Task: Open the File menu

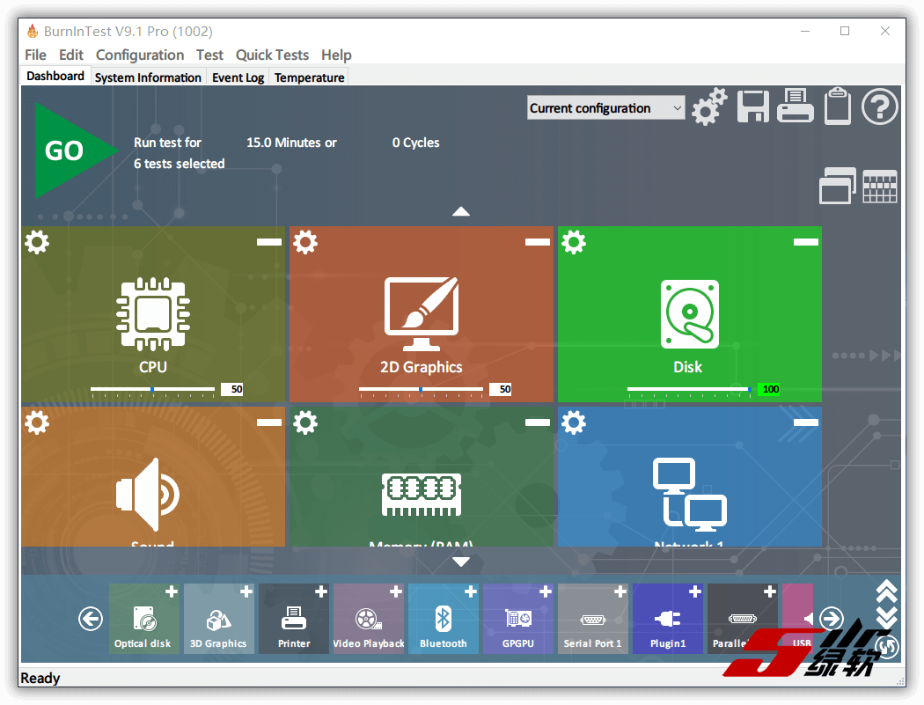Action: click(x=35, y=55)
